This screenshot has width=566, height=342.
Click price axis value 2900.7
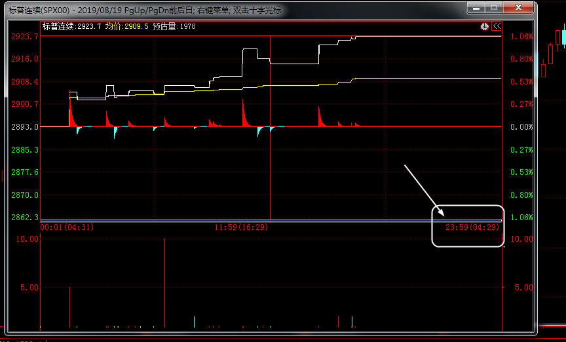click(x=24, y=104)
